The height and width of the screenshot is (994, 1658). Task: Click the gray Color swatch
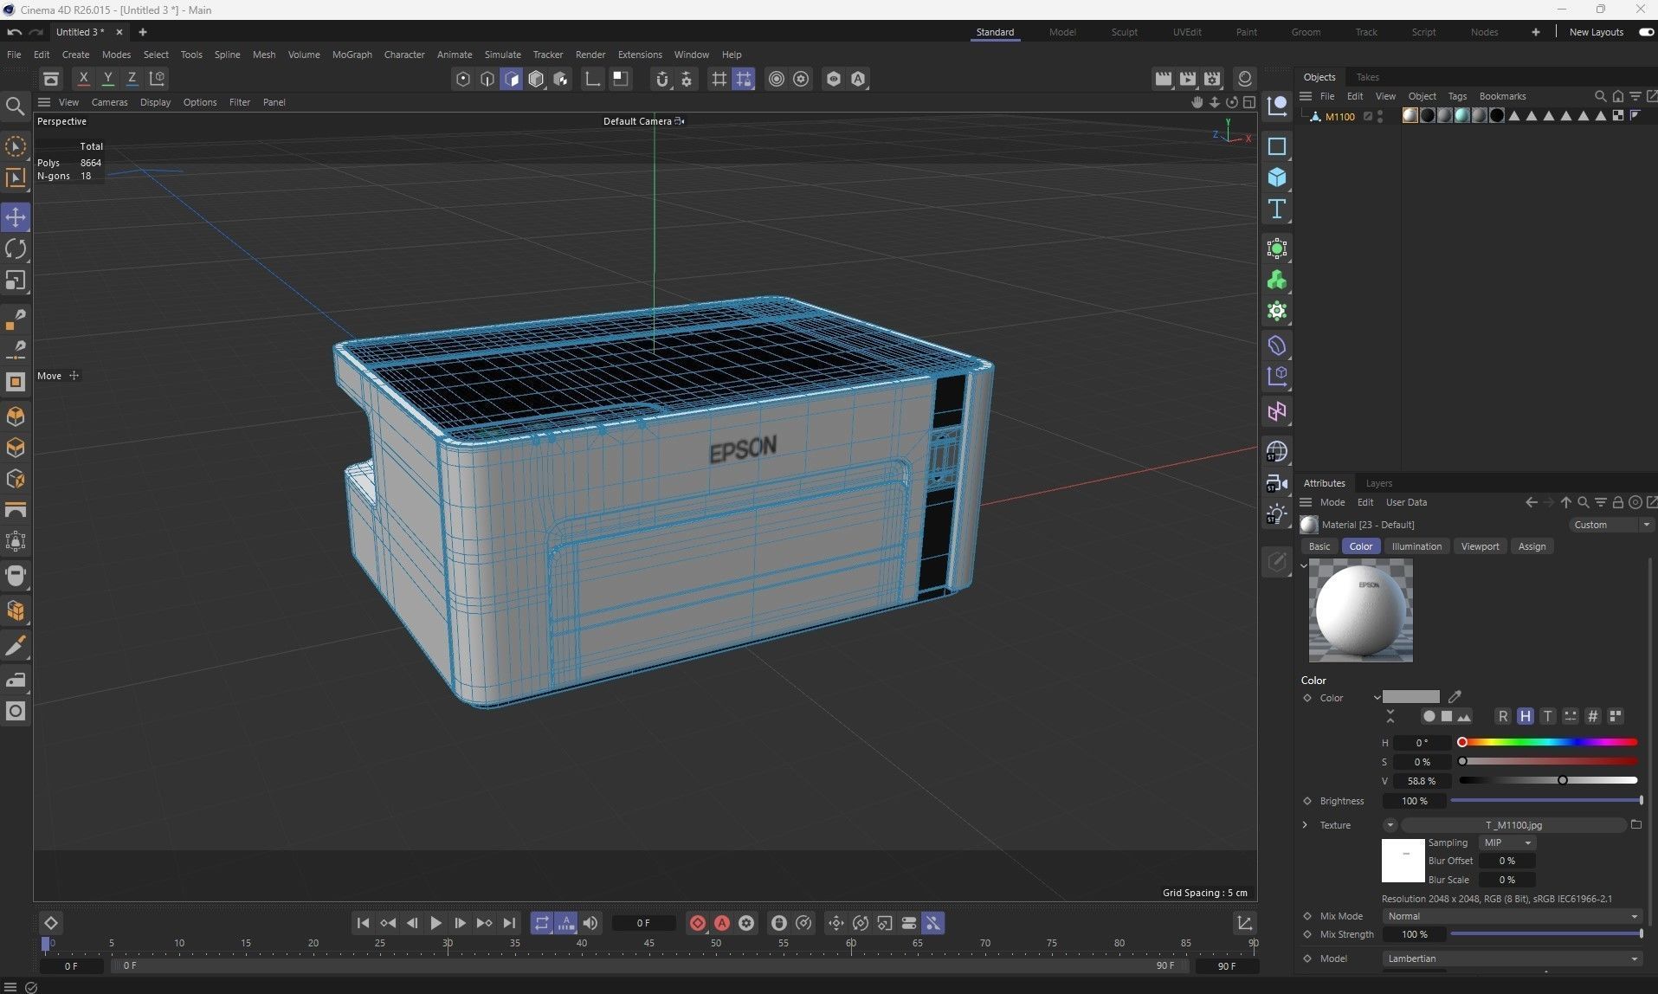1410,697
